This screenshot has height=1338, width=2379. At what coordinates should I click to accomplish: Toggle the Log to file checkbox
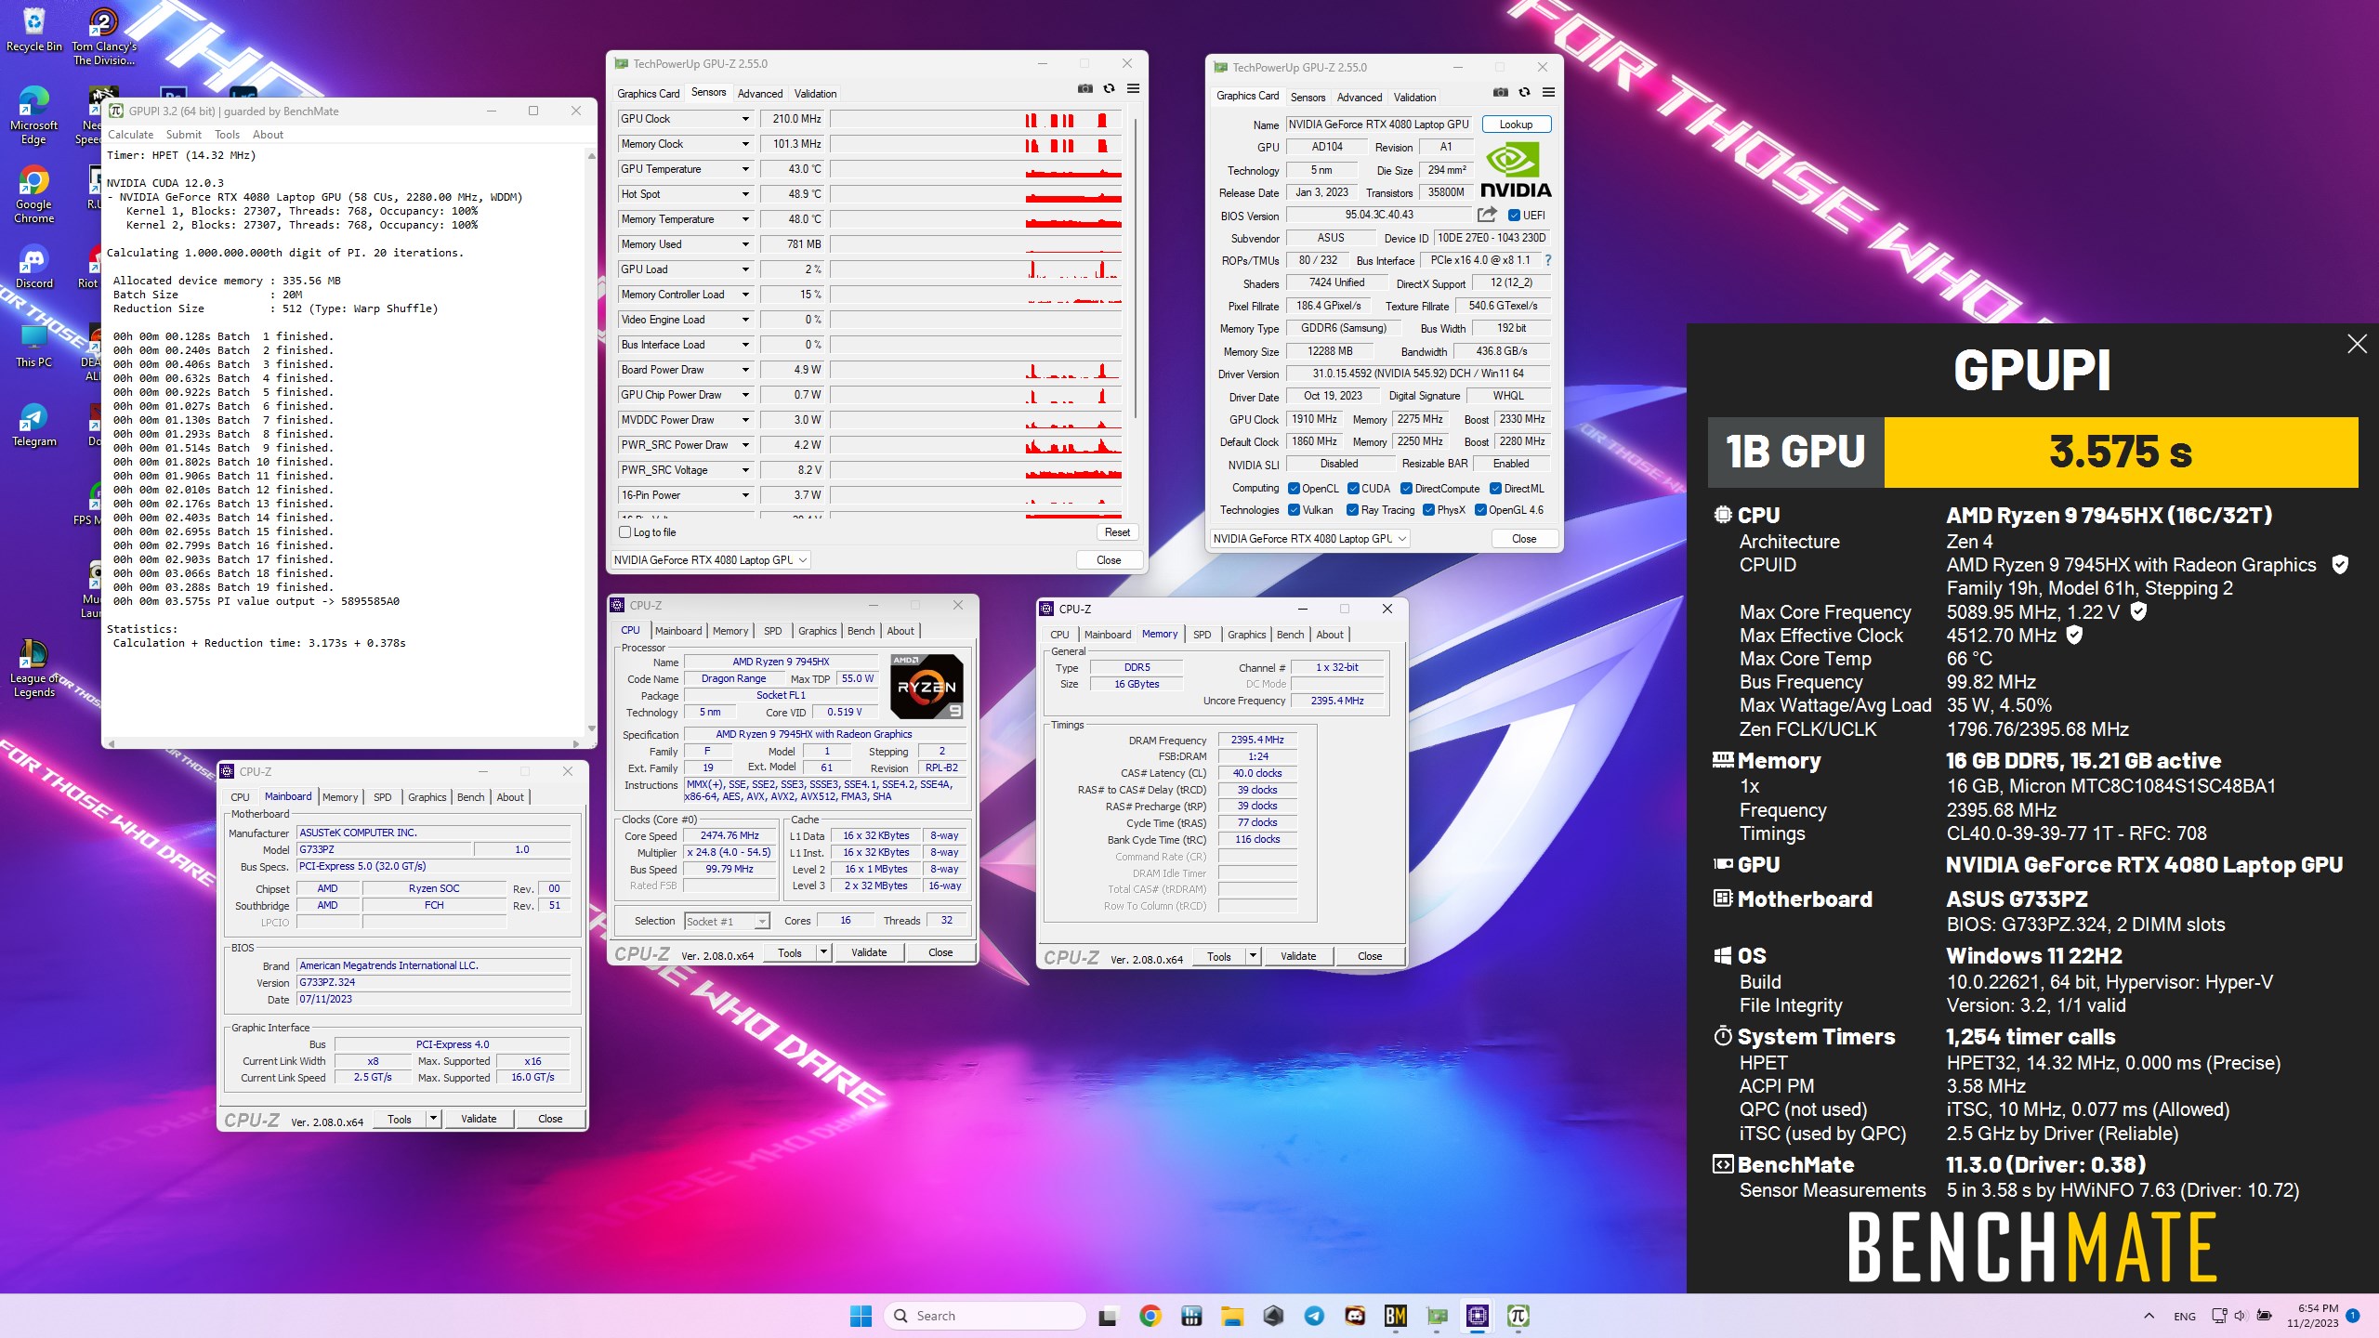625,532
